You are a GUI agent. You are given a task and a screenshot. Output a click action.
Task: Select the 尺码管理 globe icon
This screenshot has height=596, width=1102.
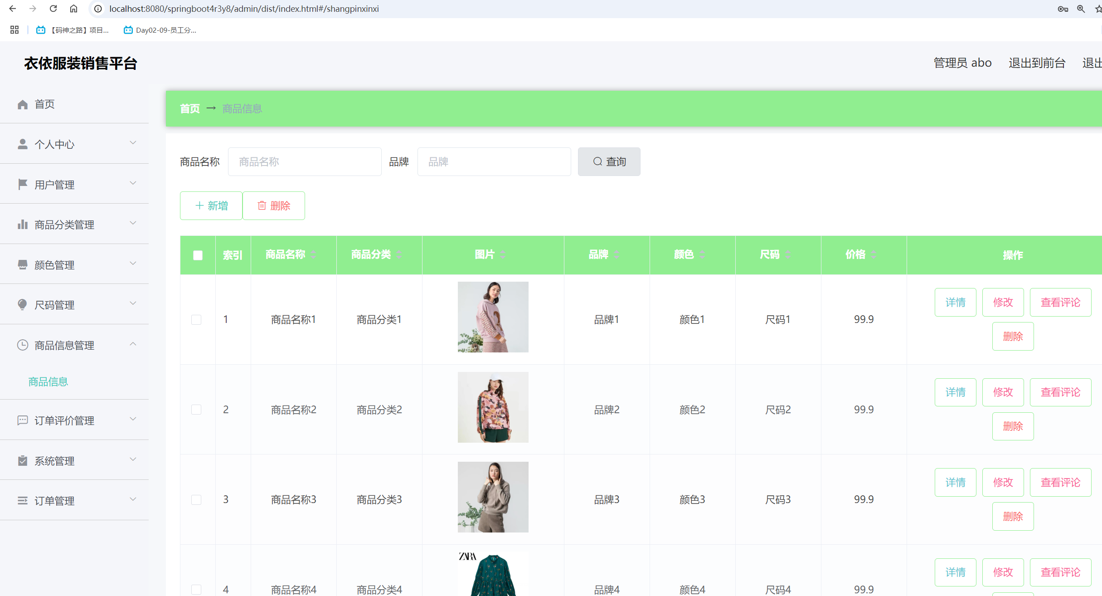tap(23, 304)
